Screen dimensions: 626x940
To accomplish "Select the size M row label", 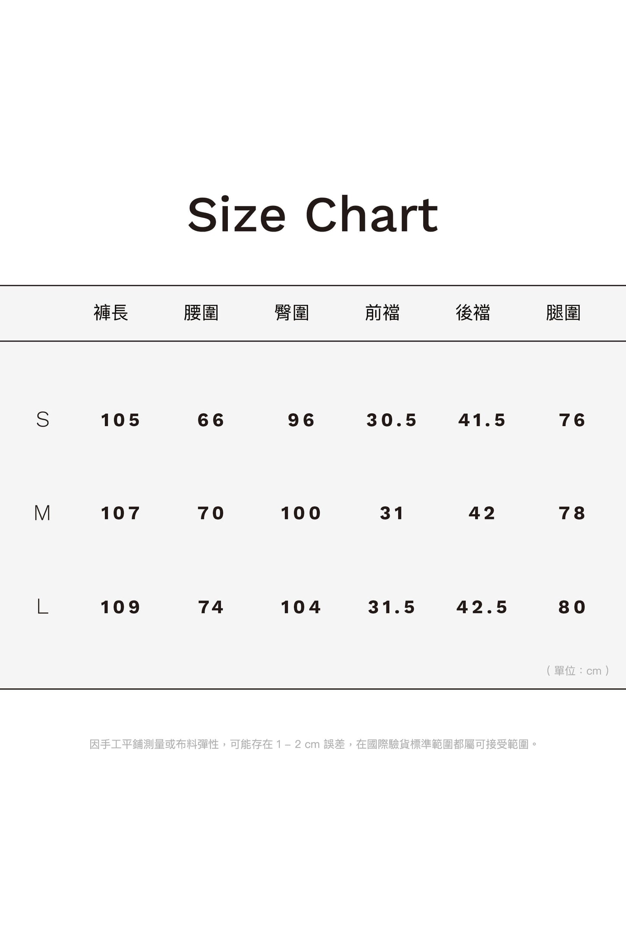I will [42, 513].
